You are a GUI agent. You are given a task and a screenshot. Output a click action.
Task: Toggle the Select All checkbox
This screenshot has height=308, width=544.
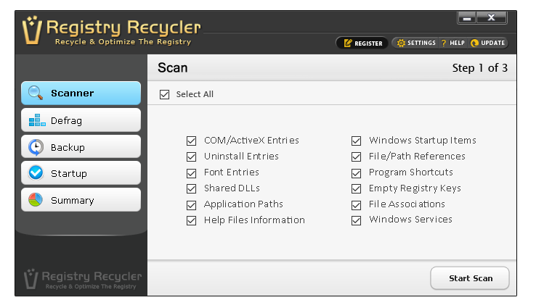(164, 94)
